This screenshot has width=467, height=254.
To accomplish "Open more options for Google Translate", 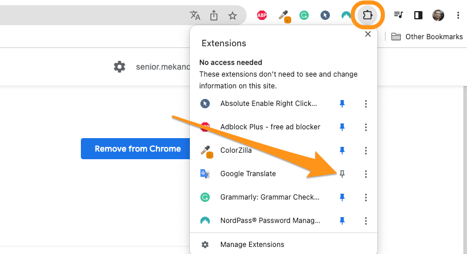I will (366, 174).
